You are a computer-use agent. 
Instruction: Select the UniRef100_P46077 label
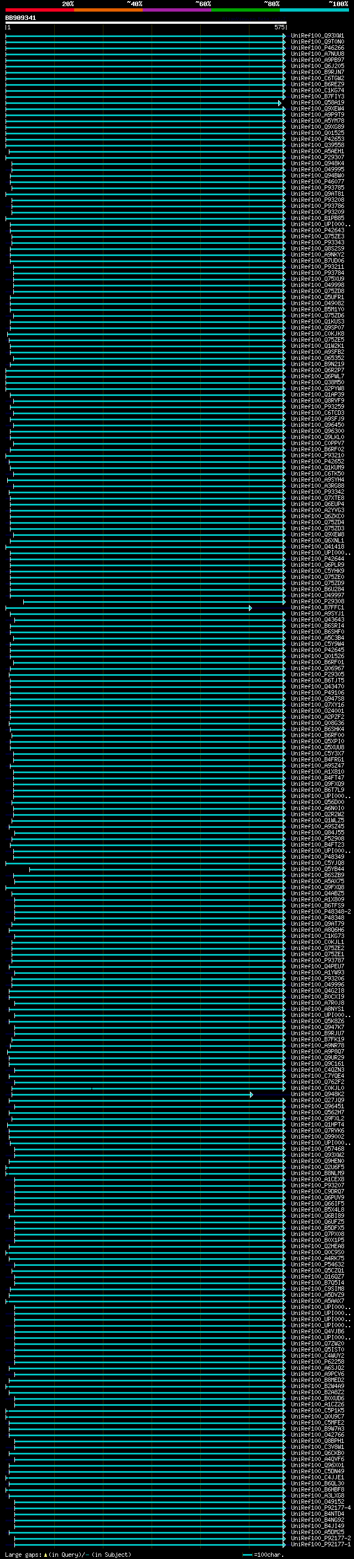tap(317, 181)
